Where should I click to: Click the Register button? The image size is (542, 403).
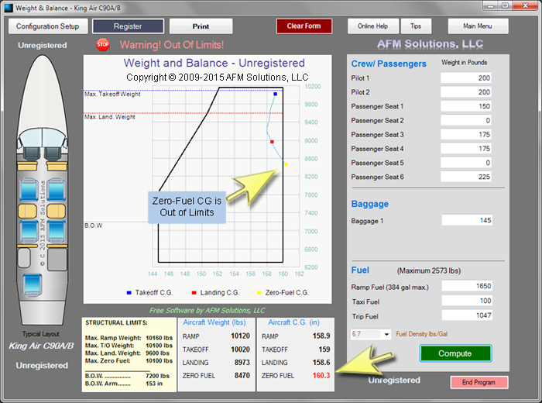[128, 26]
